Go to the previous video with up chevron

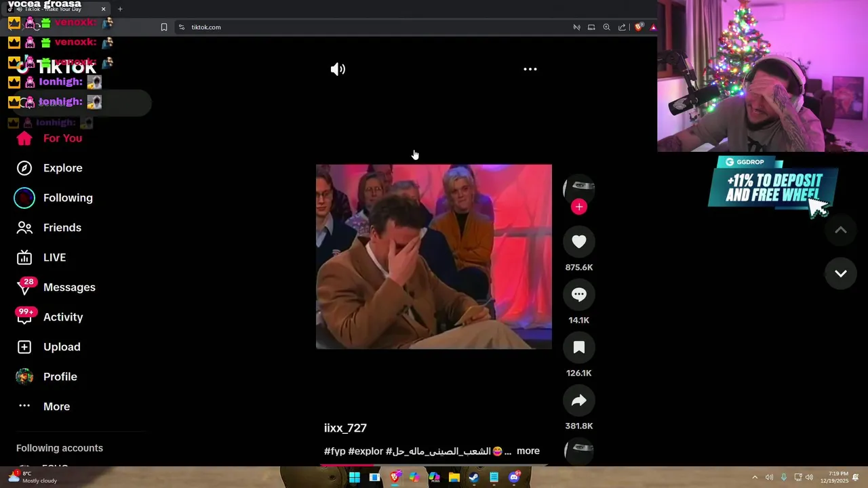pos(840,230)
